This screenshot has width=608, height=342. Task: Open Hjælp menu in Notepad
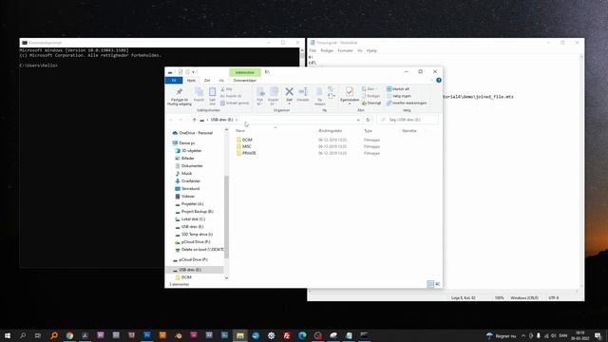(371, 50)
